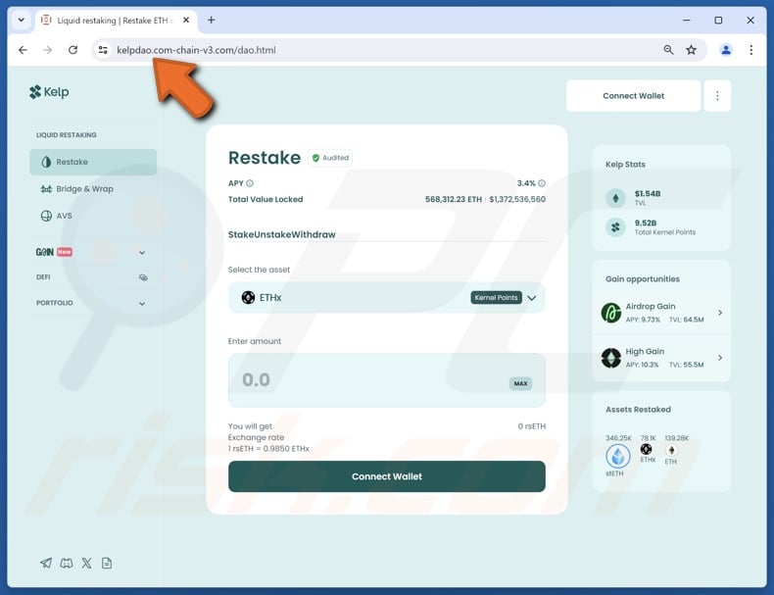Open the tab search dropdown
The height and width of the screenshot is (595, 774).
(22, 20)
